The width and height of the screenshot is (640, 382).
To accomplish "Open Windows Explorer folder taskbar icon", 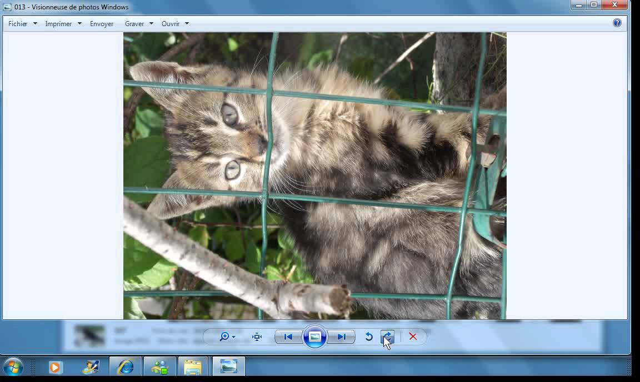I will pyautogui.click(x=192, y=367).
